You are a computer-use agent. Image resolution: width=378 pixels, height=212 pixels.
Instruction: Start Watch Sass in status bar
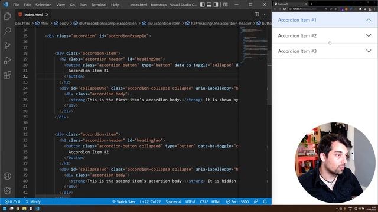[x=123, y=201]
